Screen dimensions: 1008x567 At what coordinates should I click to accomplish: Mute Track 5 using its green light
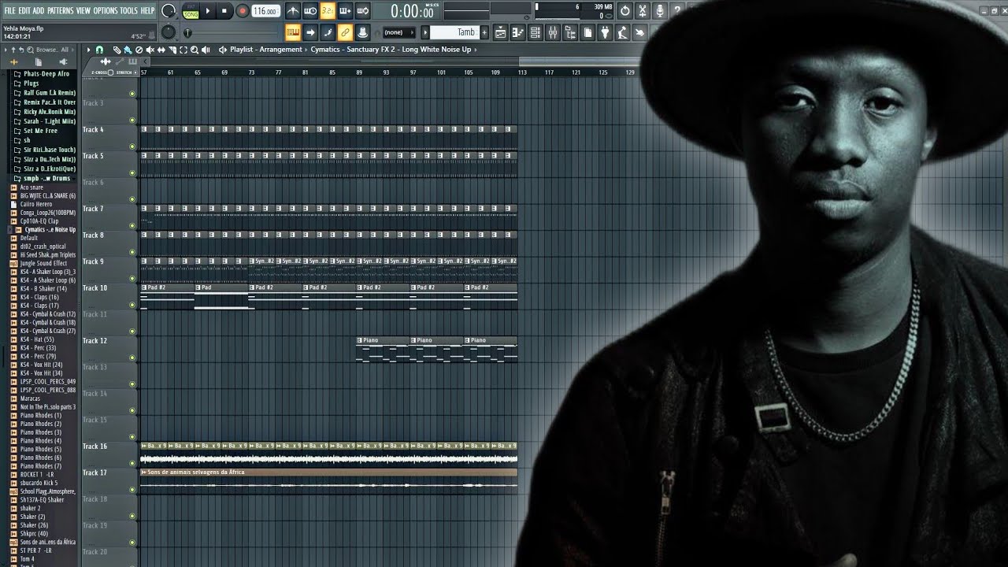pyautogui.click(x=132, y=172)
